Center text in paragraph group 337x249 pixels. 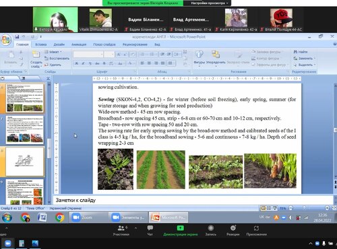149,63
